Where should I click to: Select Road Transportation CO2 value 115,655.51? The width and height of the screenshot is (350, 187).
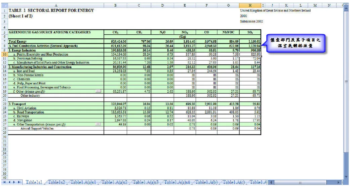(115, 112)
